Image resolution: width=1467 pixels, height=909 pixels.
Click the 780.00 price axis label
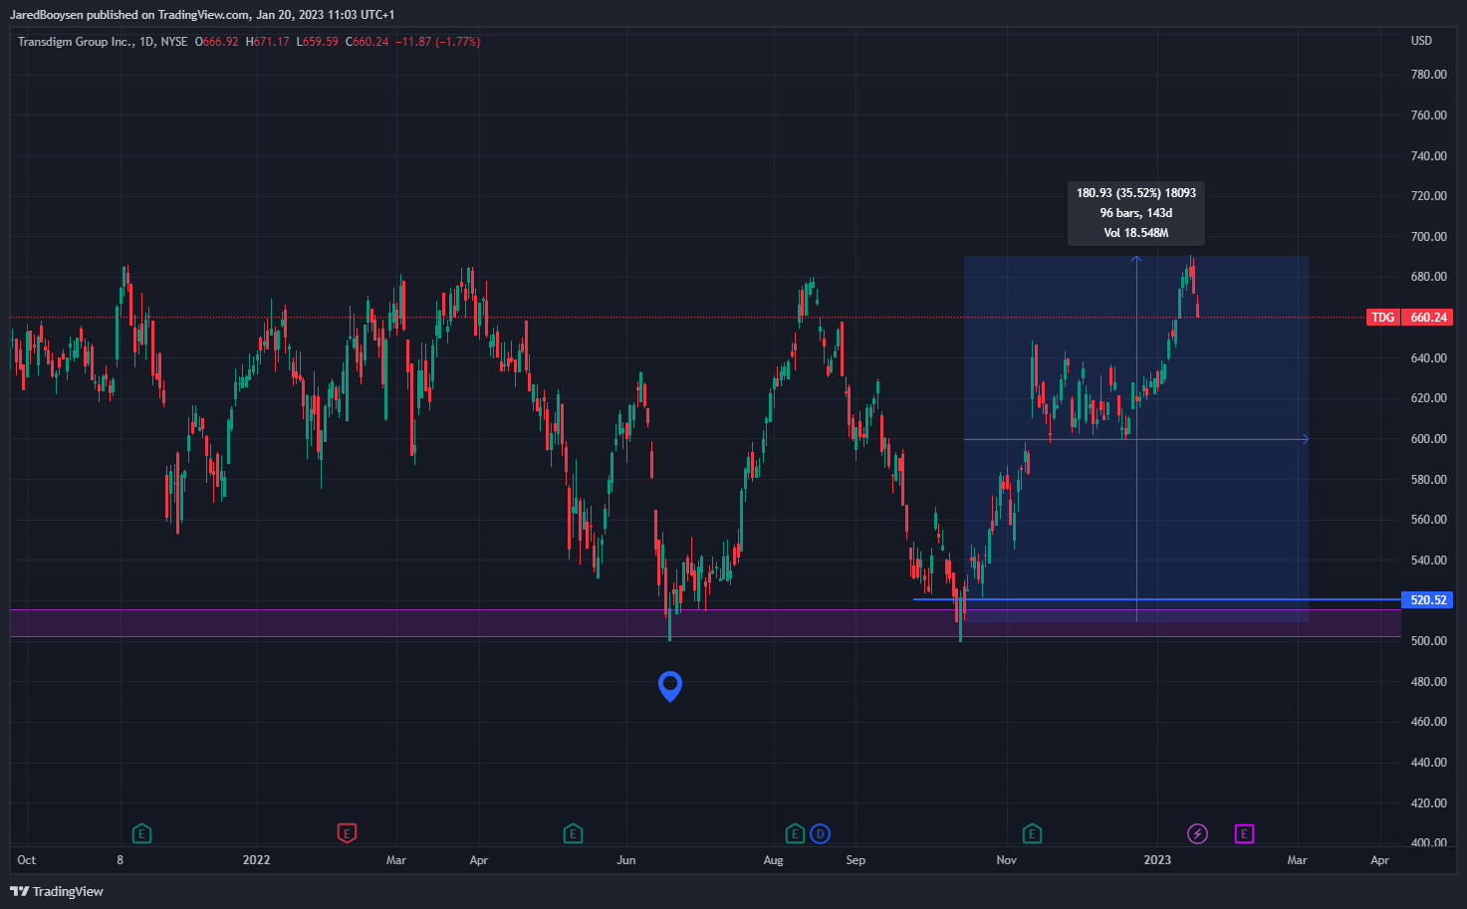1428,75
